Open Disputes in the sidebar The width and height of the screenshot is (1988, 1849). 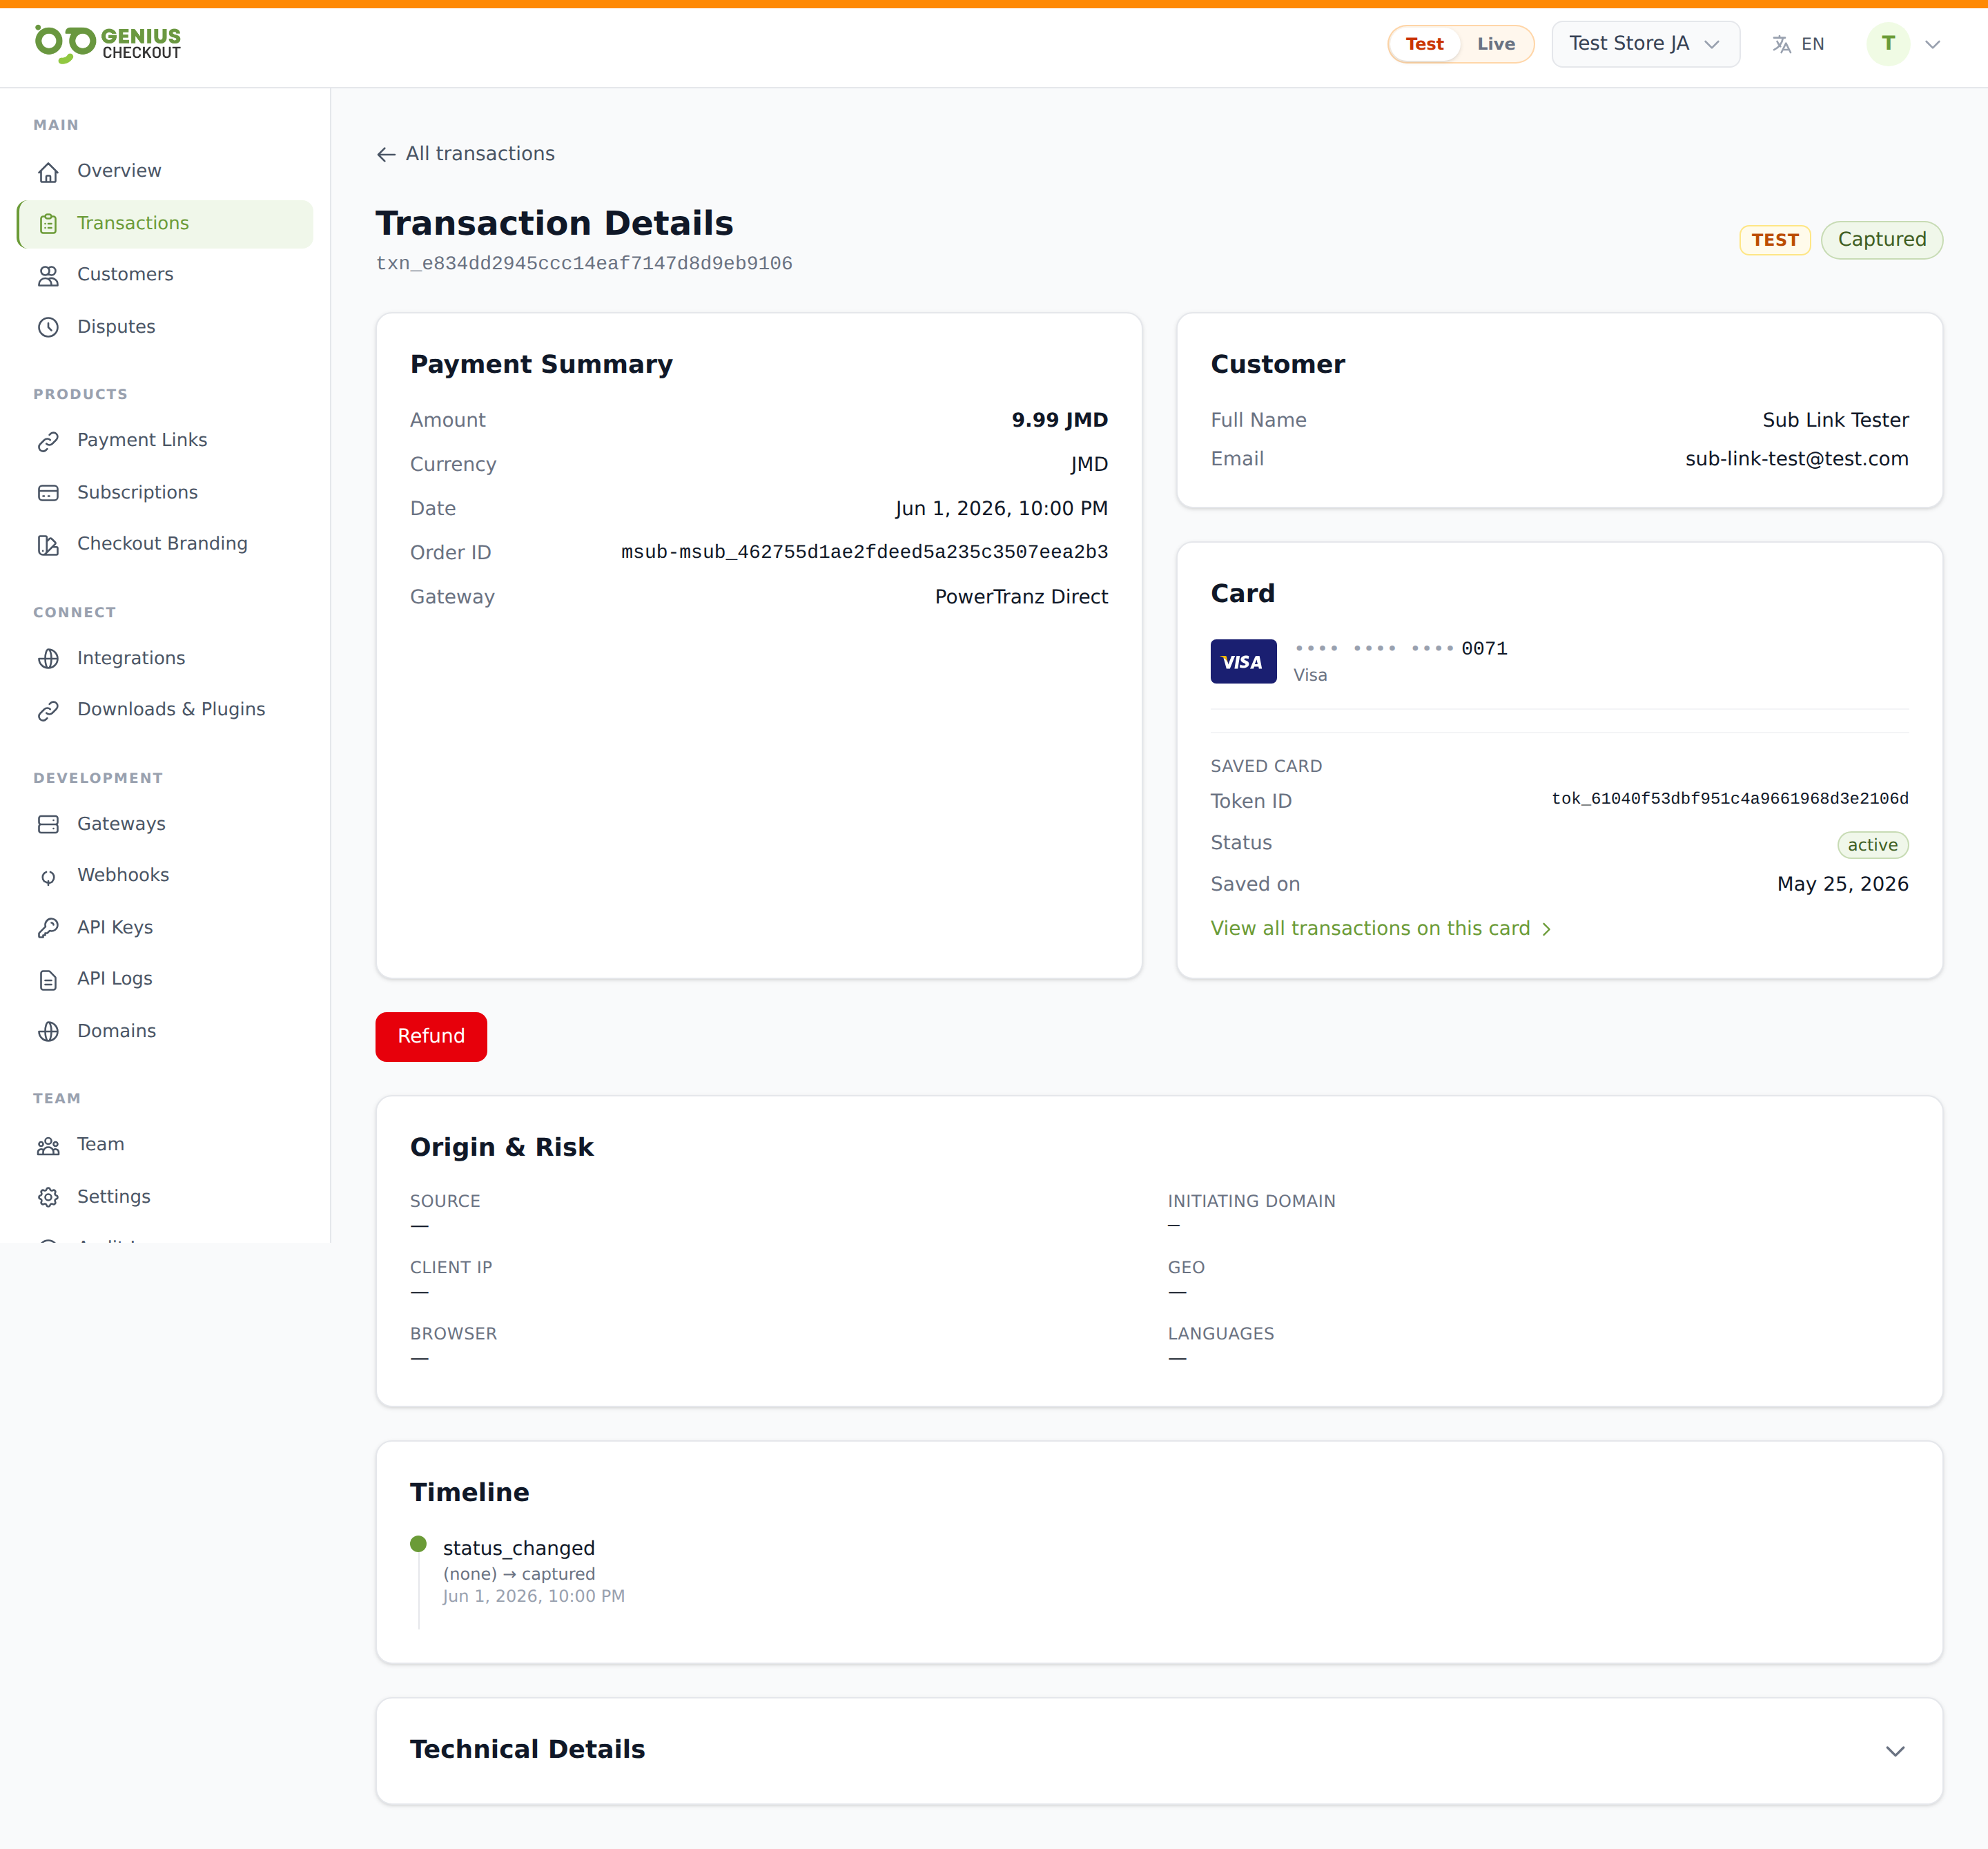point(165,326)
